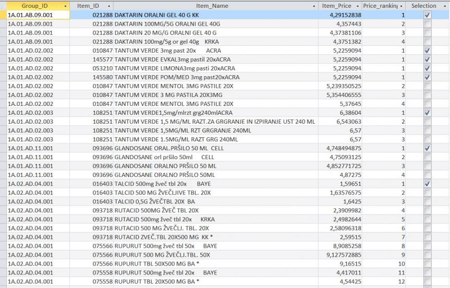Check Selection for DAKTARIN 100MG/5G ORALNI GEL 40G
Viewport: 450px width, 288px height.
point(428,24)
